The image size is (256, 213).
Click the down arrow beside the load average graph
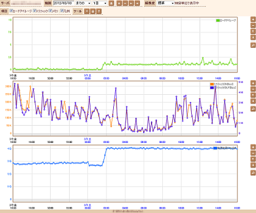point(253,37)
